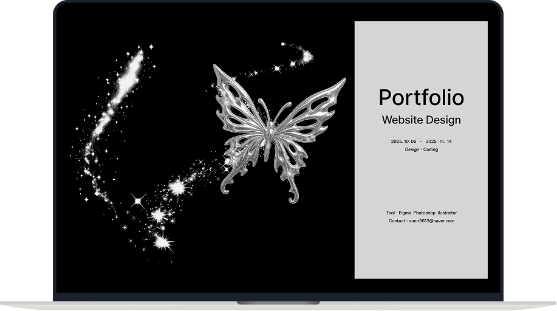Click the start date 2025. 10. 06

coord(404,141)
